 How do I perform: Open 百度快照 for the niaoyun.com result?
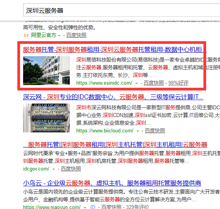point(111,207)
